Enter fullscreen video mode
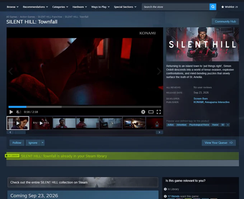This screenshot has height=199, width=244. 159,112
